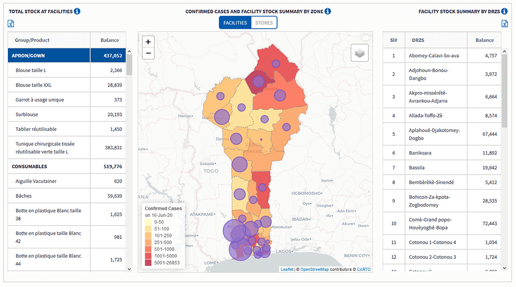
Task: Open the map layers control
Action: coord(360,53)
